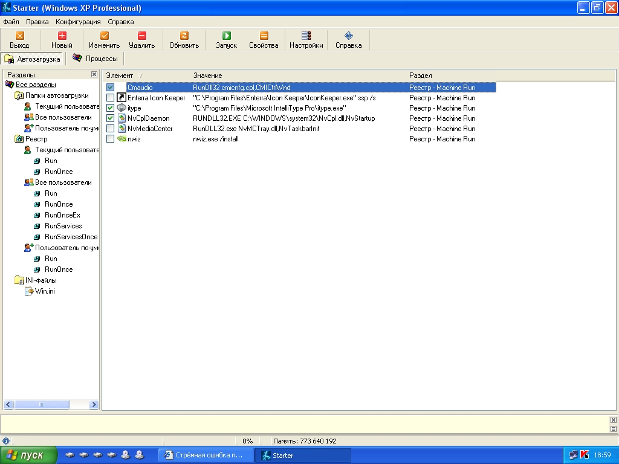Close the Разделы sidebar panel
This screenshot has height=464, width=619.
[94, 74]
